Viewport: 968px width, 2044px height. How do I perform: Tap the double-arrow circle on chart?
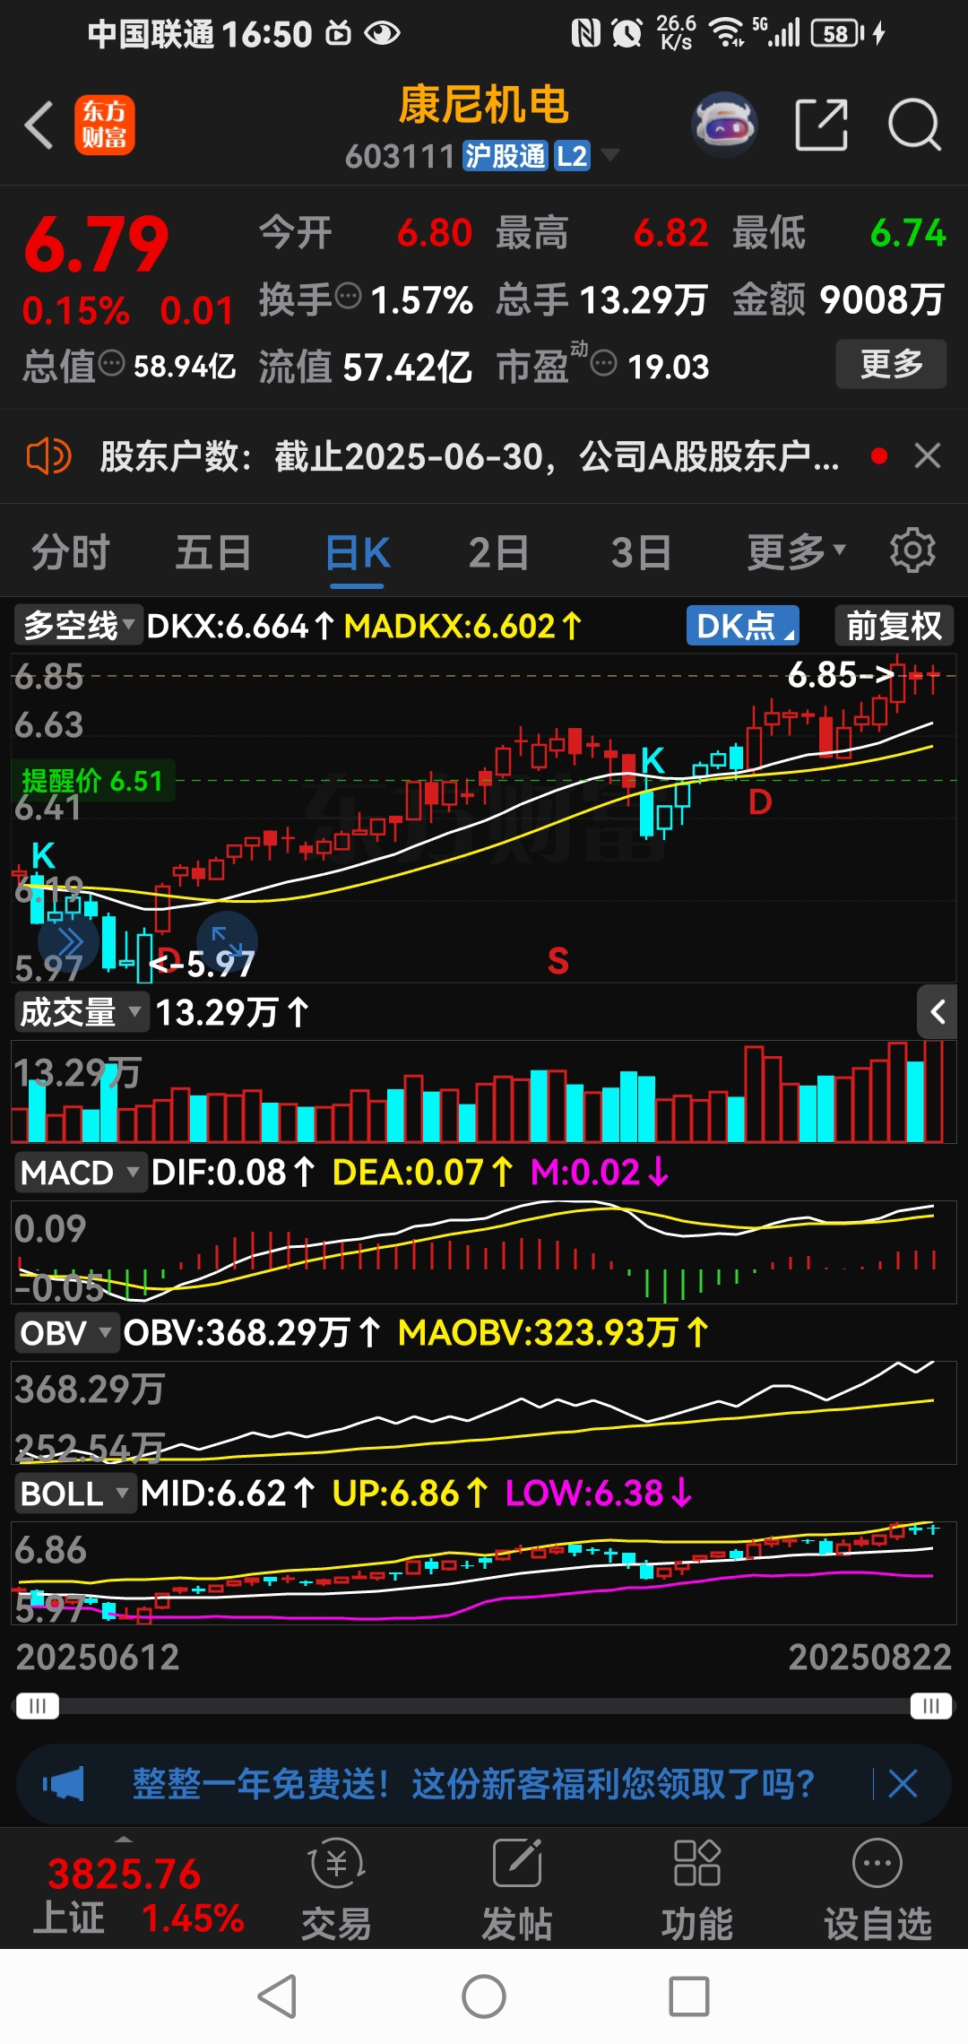69,942
